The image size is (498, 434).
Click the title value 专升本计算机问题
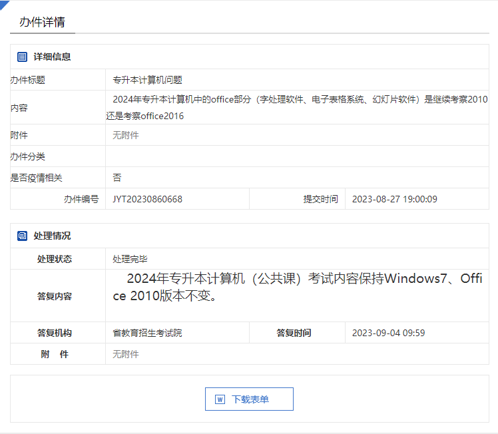[x=147, y=80]
